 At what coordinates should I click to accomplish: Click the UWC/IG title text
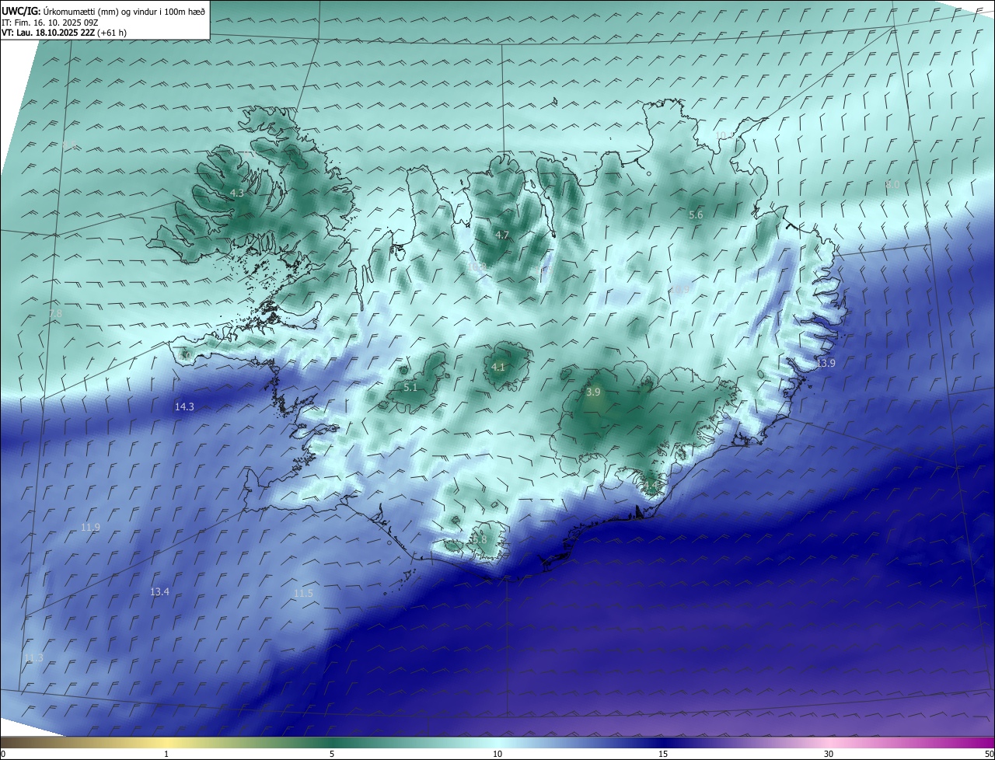[x=19, y=11]
